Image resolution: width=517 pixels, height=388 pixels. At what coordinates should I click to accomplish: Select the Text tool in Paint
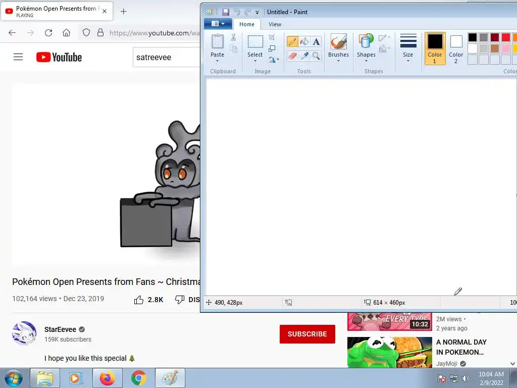pos(316,41)
